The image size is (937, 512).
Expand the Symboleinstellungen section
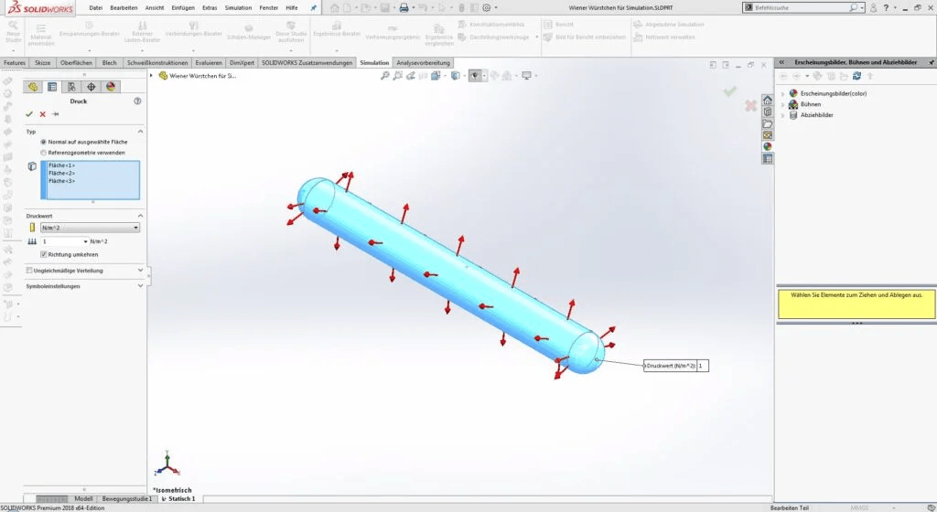click(x=140, y=286)
